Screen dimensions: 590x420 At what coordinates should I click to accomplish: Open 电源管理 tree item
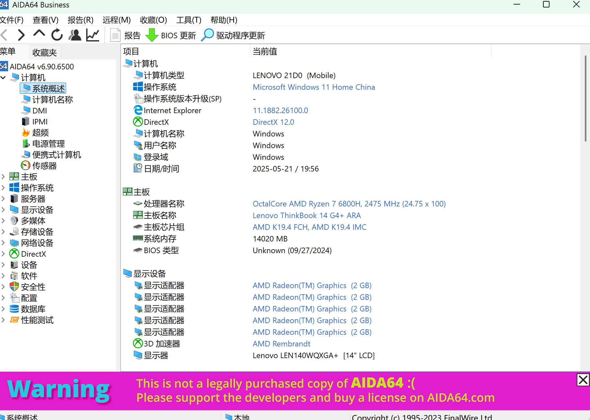click(48, 144)
